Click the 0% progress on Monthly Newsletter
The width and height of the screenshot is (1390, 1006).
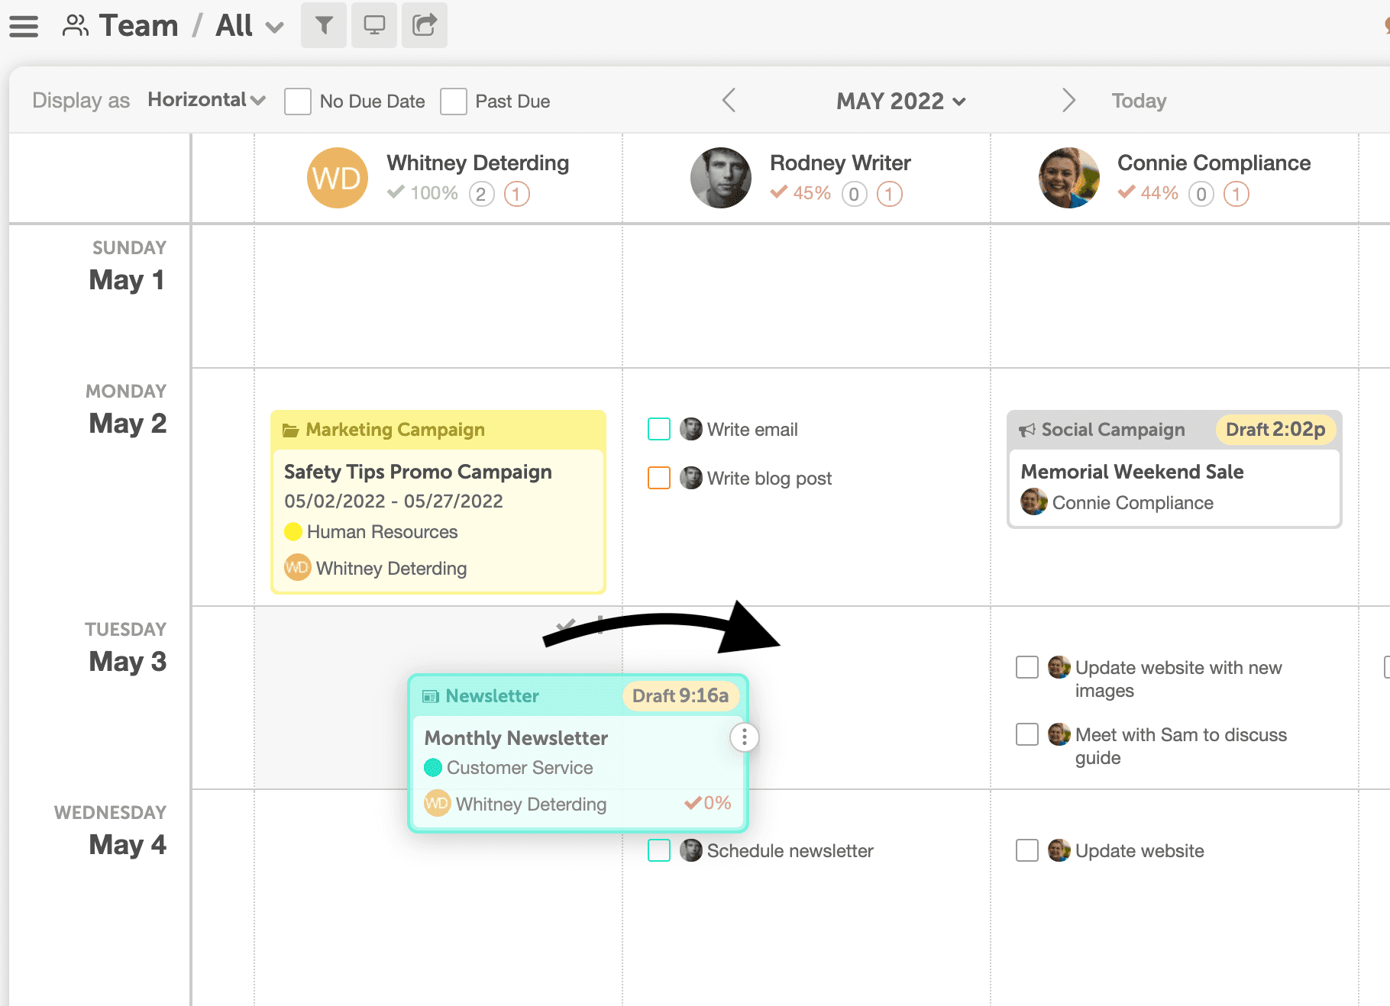coord(708,803)
